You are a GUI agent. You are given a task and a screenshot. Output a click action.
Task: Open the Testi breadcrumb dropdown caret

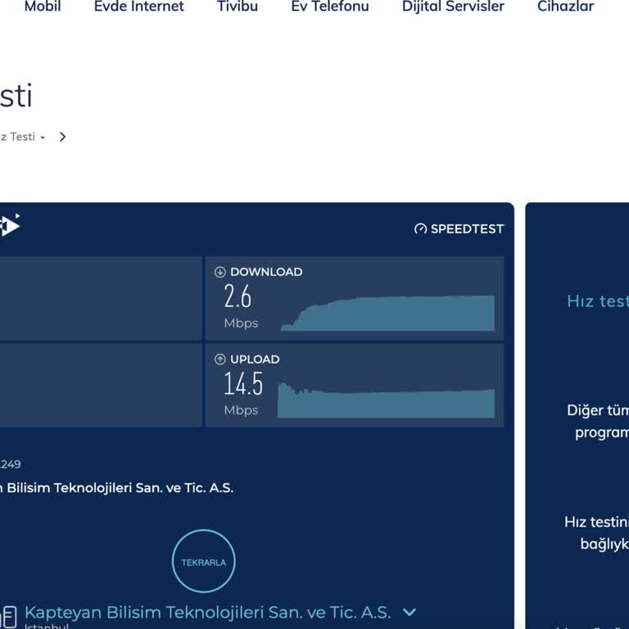click(x=43, y=138)
